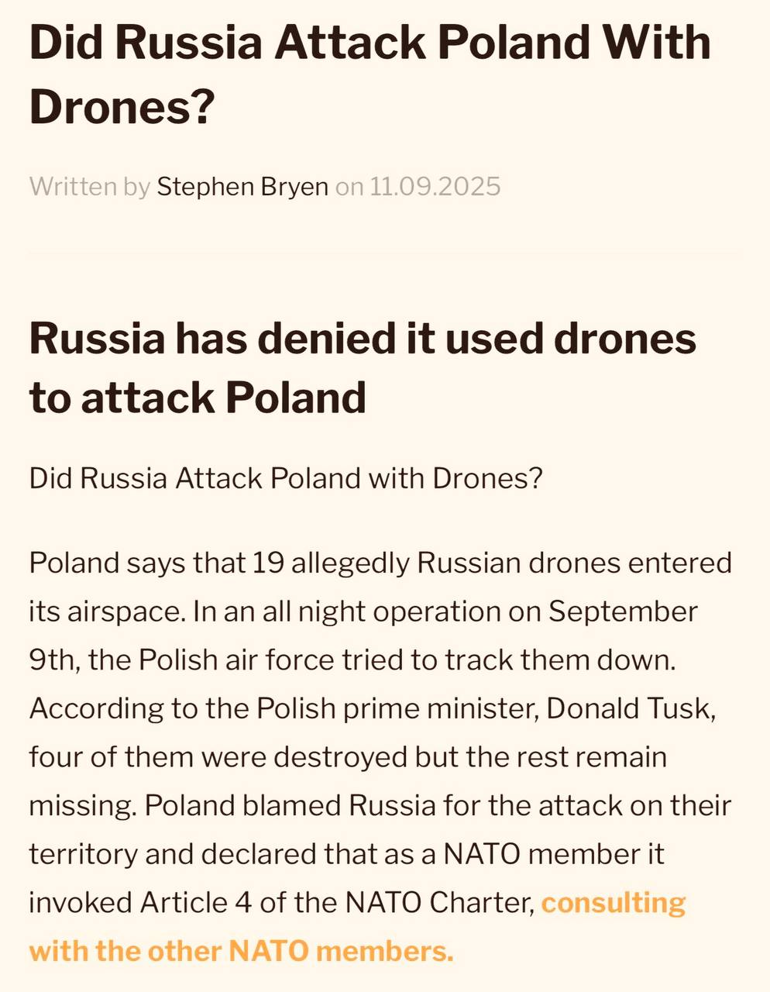Screen dimensions: 770x992
Task: Click the word 'on' before the publication date
Action: click(349, 188)
